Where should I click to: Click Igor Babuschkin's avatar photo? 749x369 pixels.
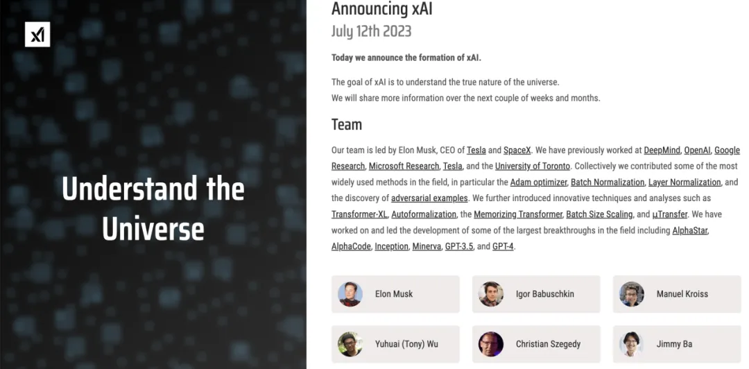tap(491, 294)
